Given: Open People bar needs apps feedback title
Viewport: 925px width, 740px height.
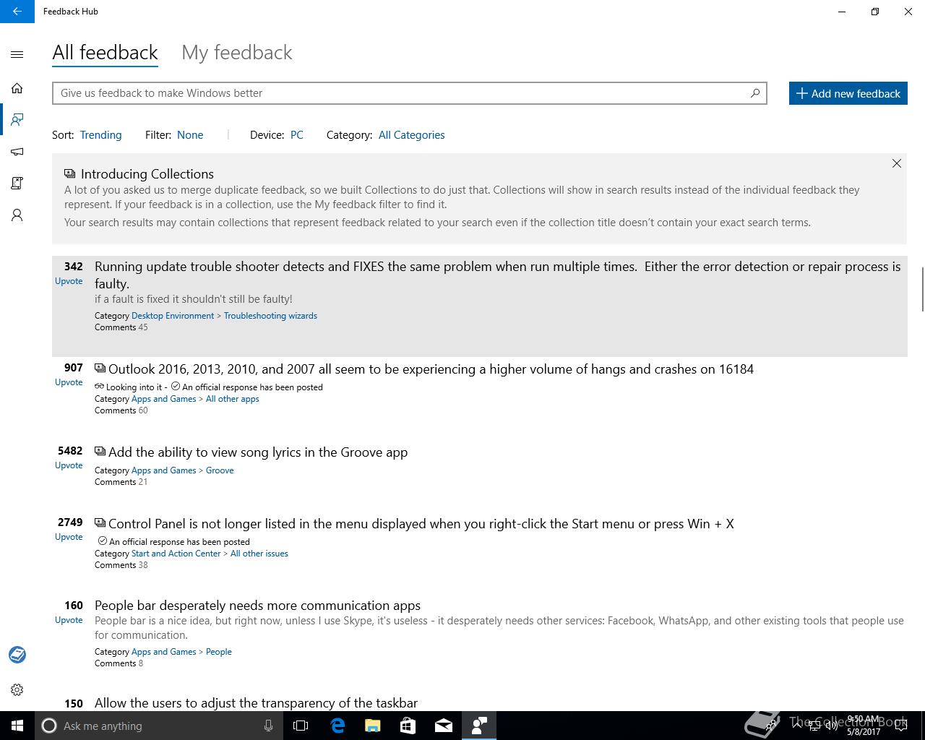Looking at the screenshot, I should (257, 606).
